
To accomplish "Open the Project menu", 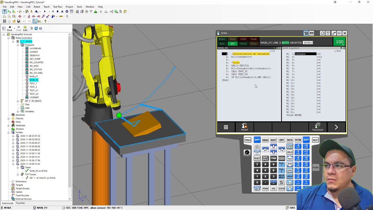I will [69, 7].
